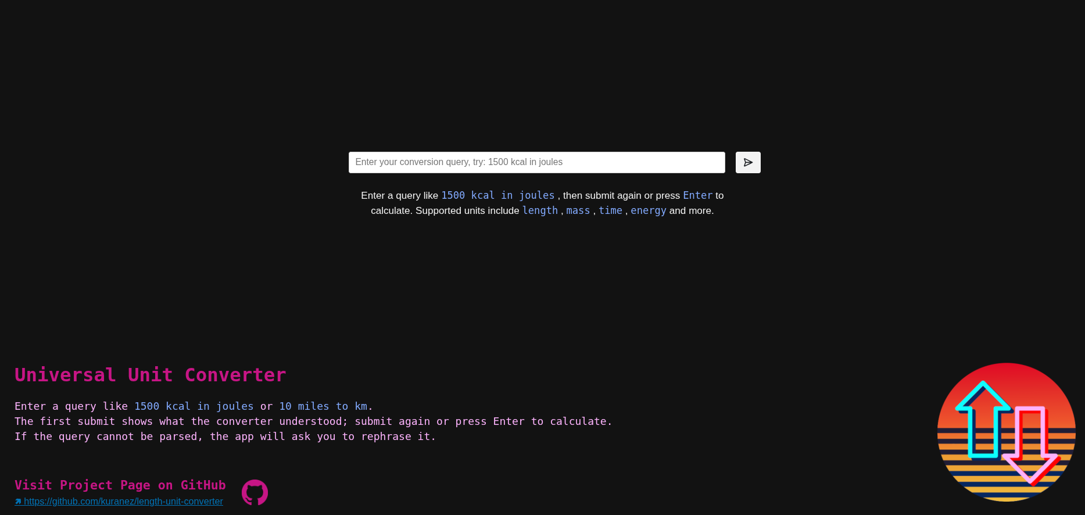Click '1500 kcal in joules' example below input
This screenshot has width=1085, height=515.
(498, 195)
